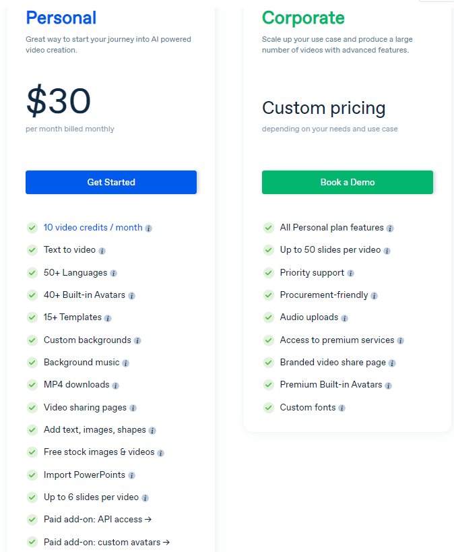
Task: Click info icon beside Branded video share page
Action: coord(392,363)
